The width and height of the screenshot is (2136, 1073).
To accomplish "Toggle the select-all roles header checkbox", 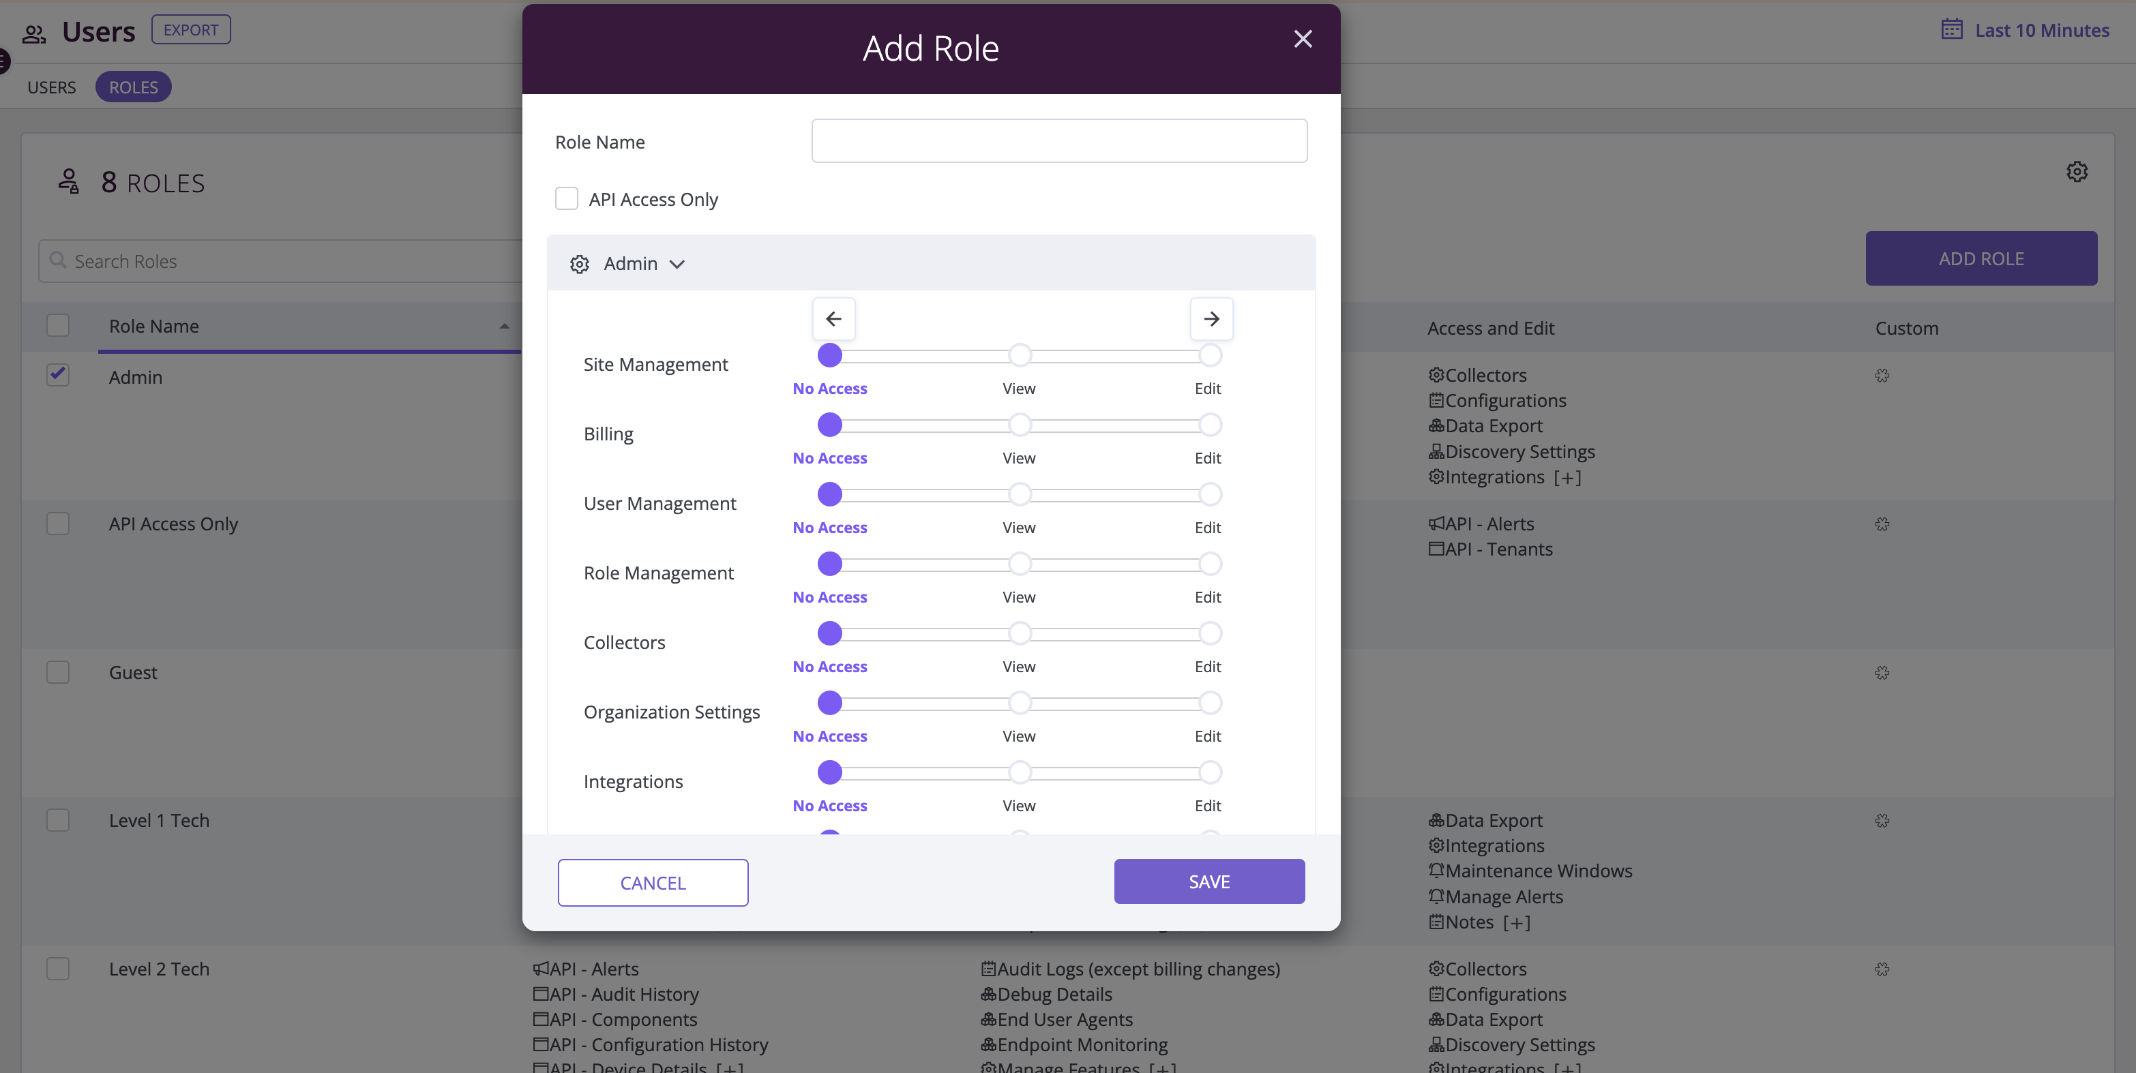I will pyautogui.click(x=58, y=326).
